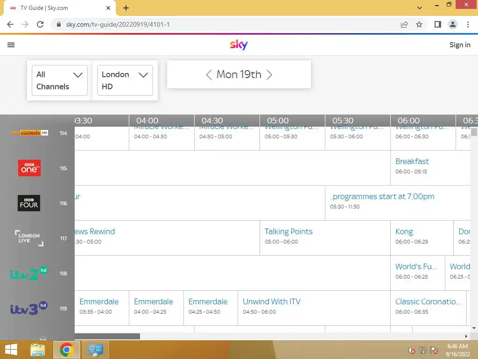The image size is (478, 359).
Task: Go to previous day arrow
Action: (209, 75)
